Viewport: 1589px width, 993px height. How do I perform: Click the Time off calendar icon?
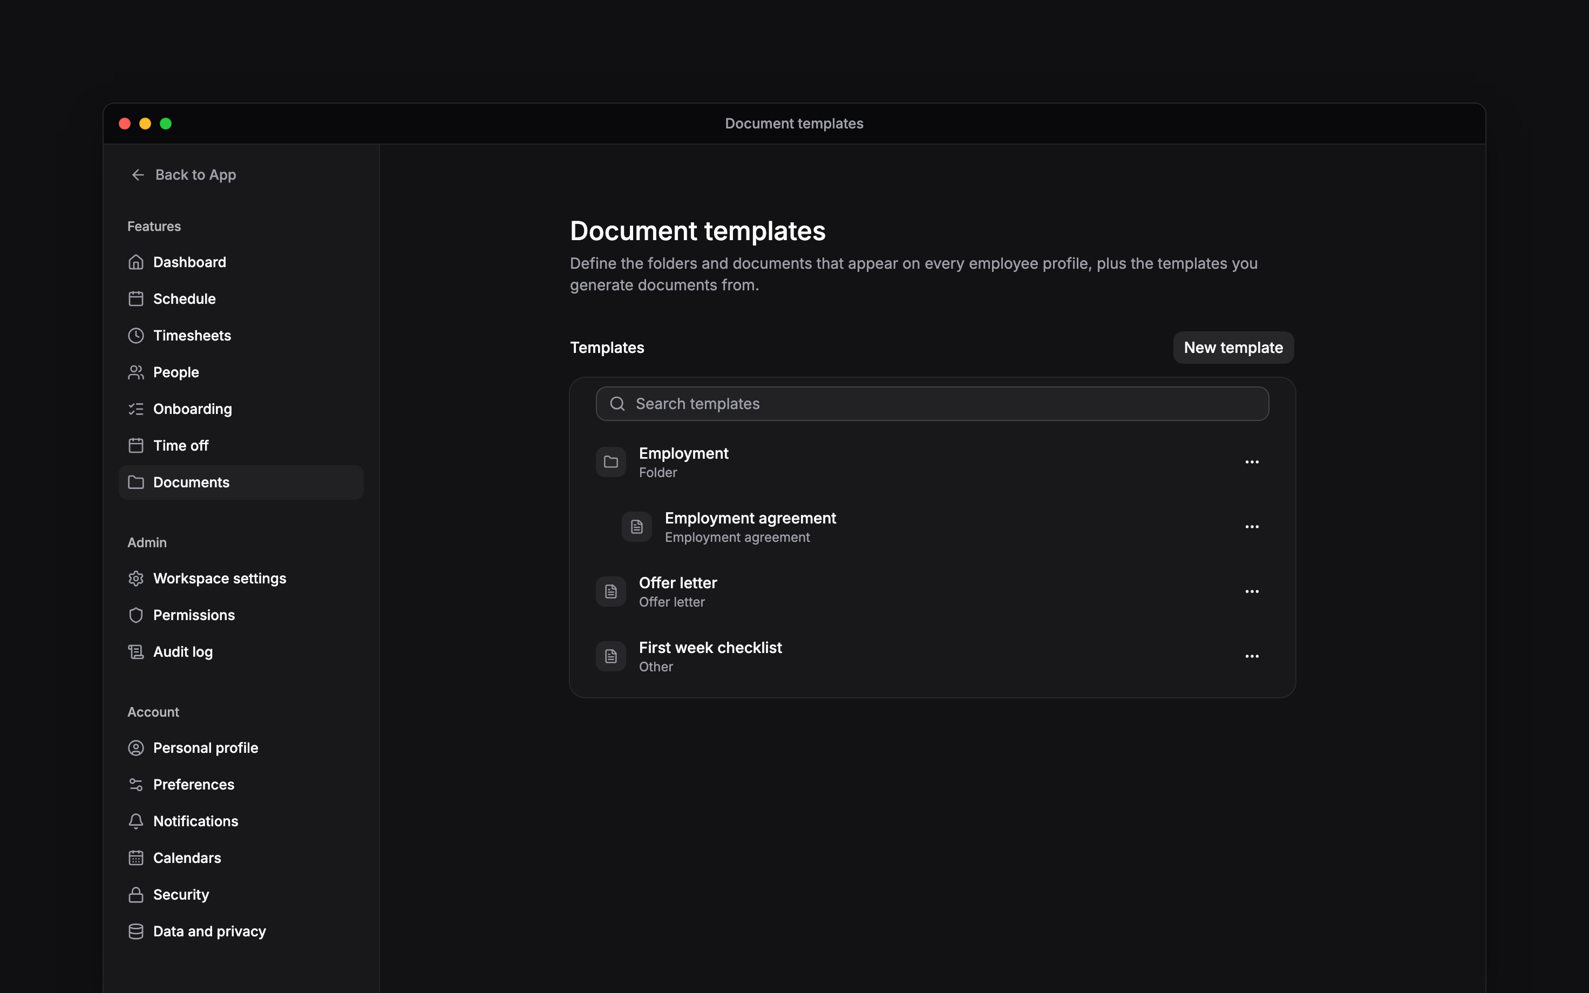136,446
